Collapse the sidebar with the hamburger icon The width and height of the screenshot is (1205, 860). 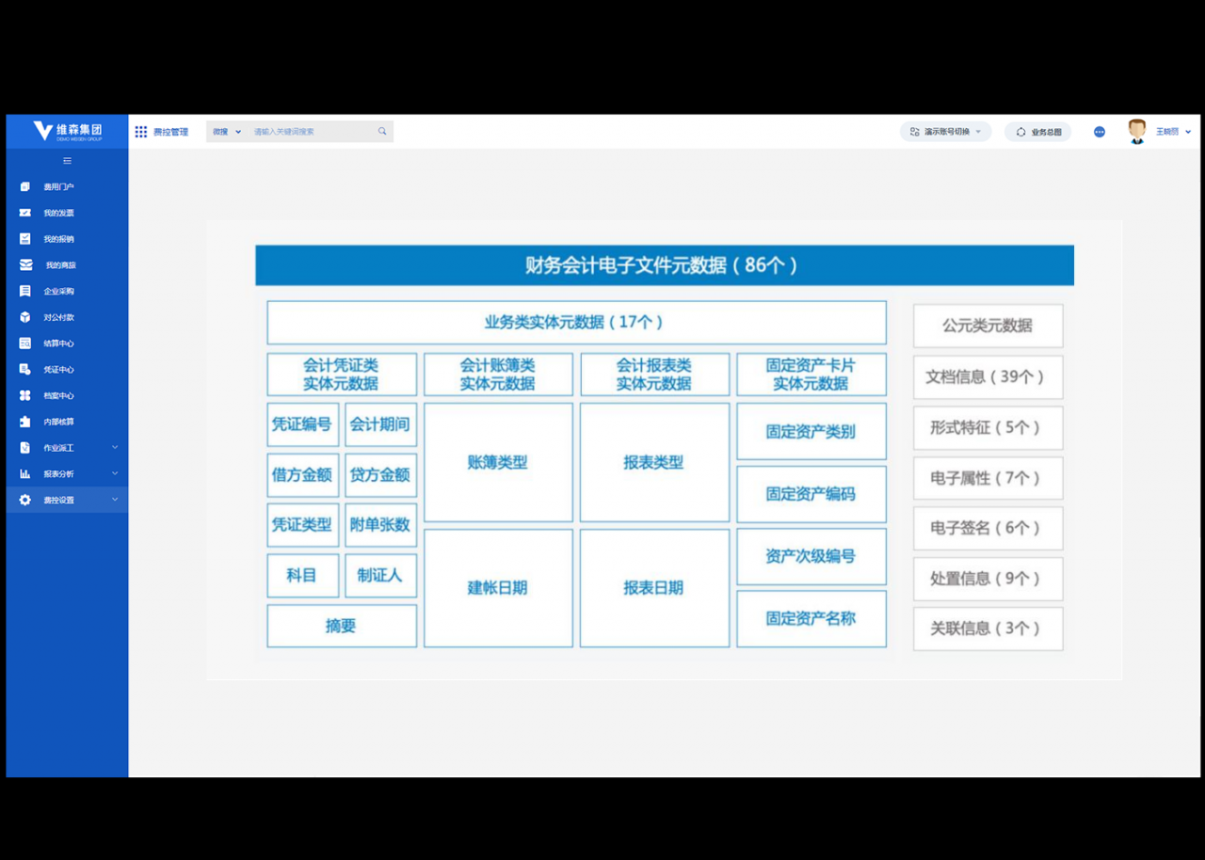pyautogui.click(x=67, y=161)
